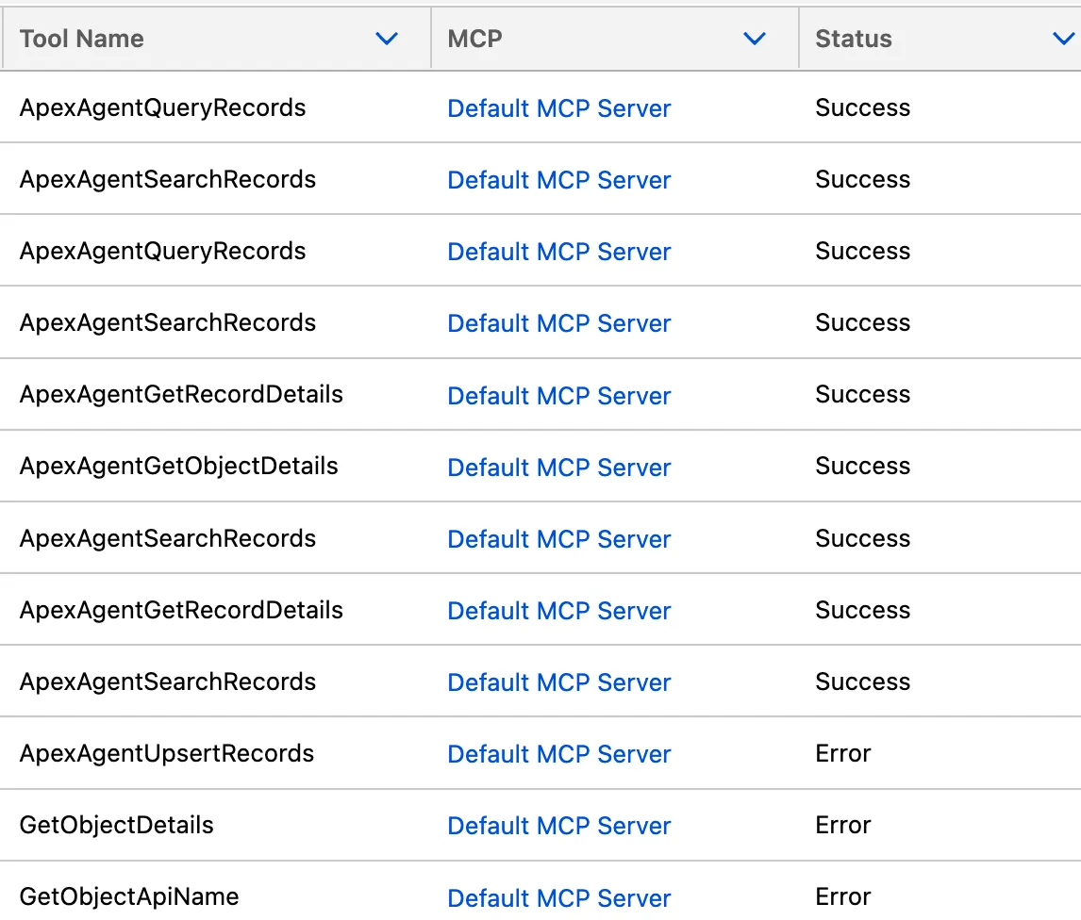This screenshot has height=920, width=1081.
Task: Open Default MCP Server link in ApexAgentUpsertRecords row
Action: pyautogui.click(x=558, y=754)
